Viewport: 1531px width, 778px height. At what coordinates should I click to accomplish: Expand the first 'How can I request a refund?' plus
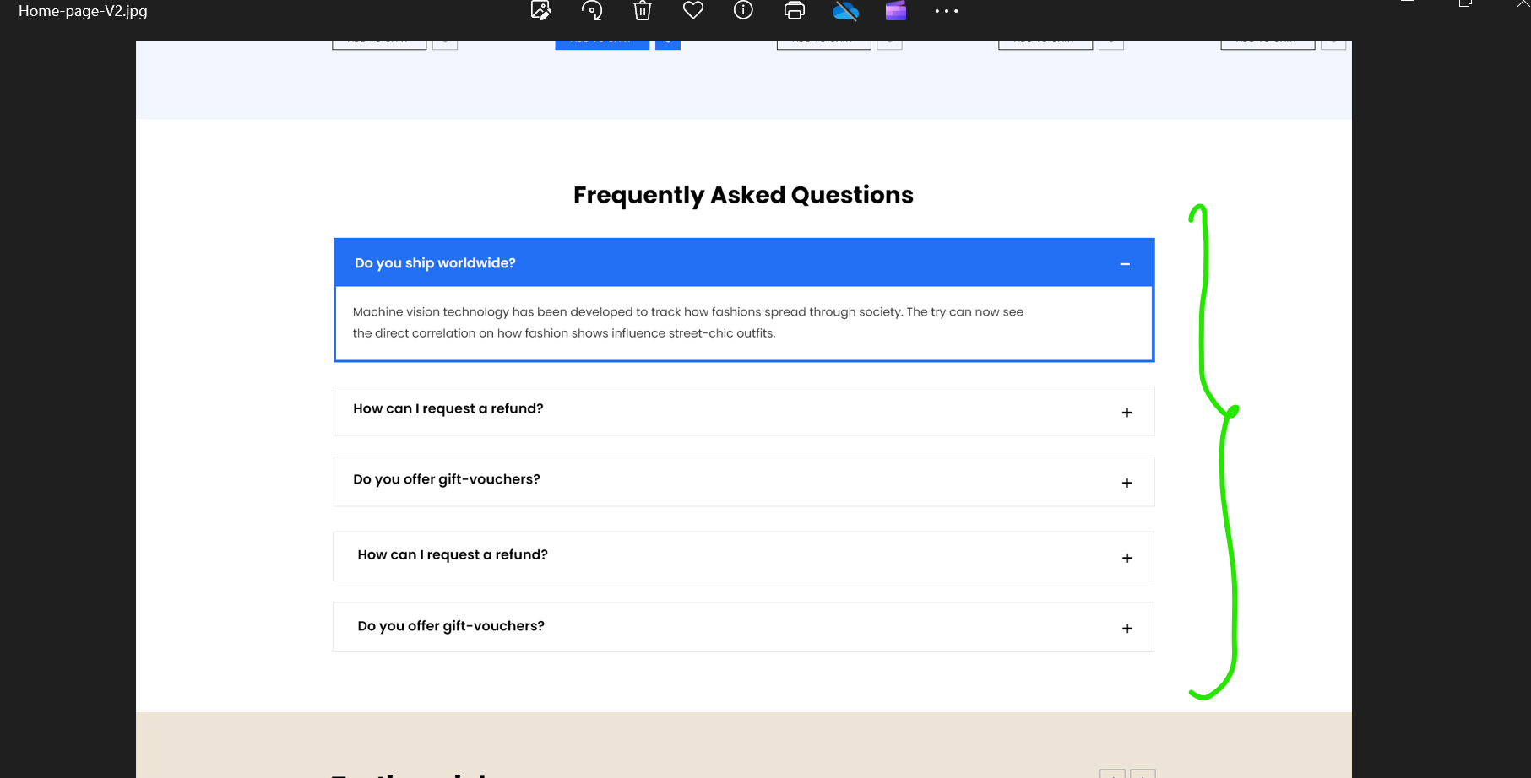tap(1127, 413)
